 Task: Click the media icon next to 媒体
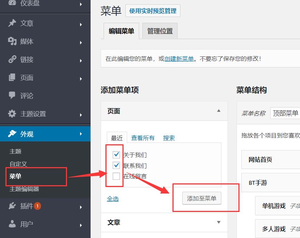coord(12,41)
